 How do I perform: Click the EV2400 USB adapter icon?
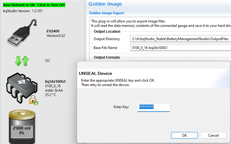click(22, 33)
